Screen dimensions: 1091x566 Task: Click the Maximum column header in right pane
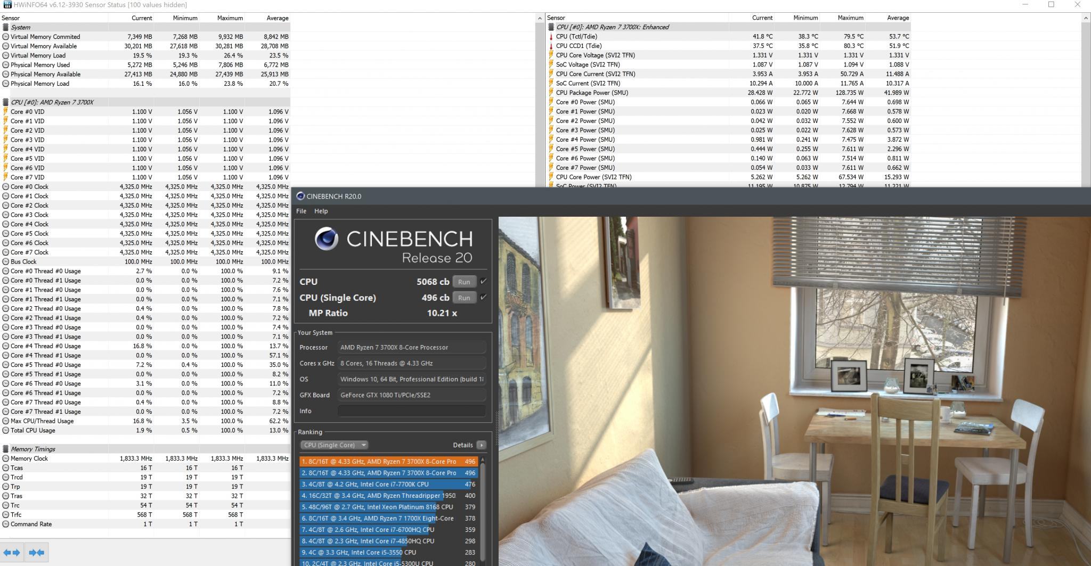coord(850,18)
